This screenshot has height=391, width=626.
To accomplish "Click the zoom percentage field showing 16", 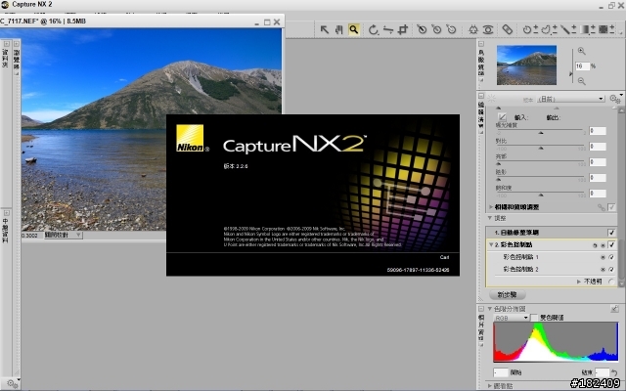I will (x=582, y=66).
